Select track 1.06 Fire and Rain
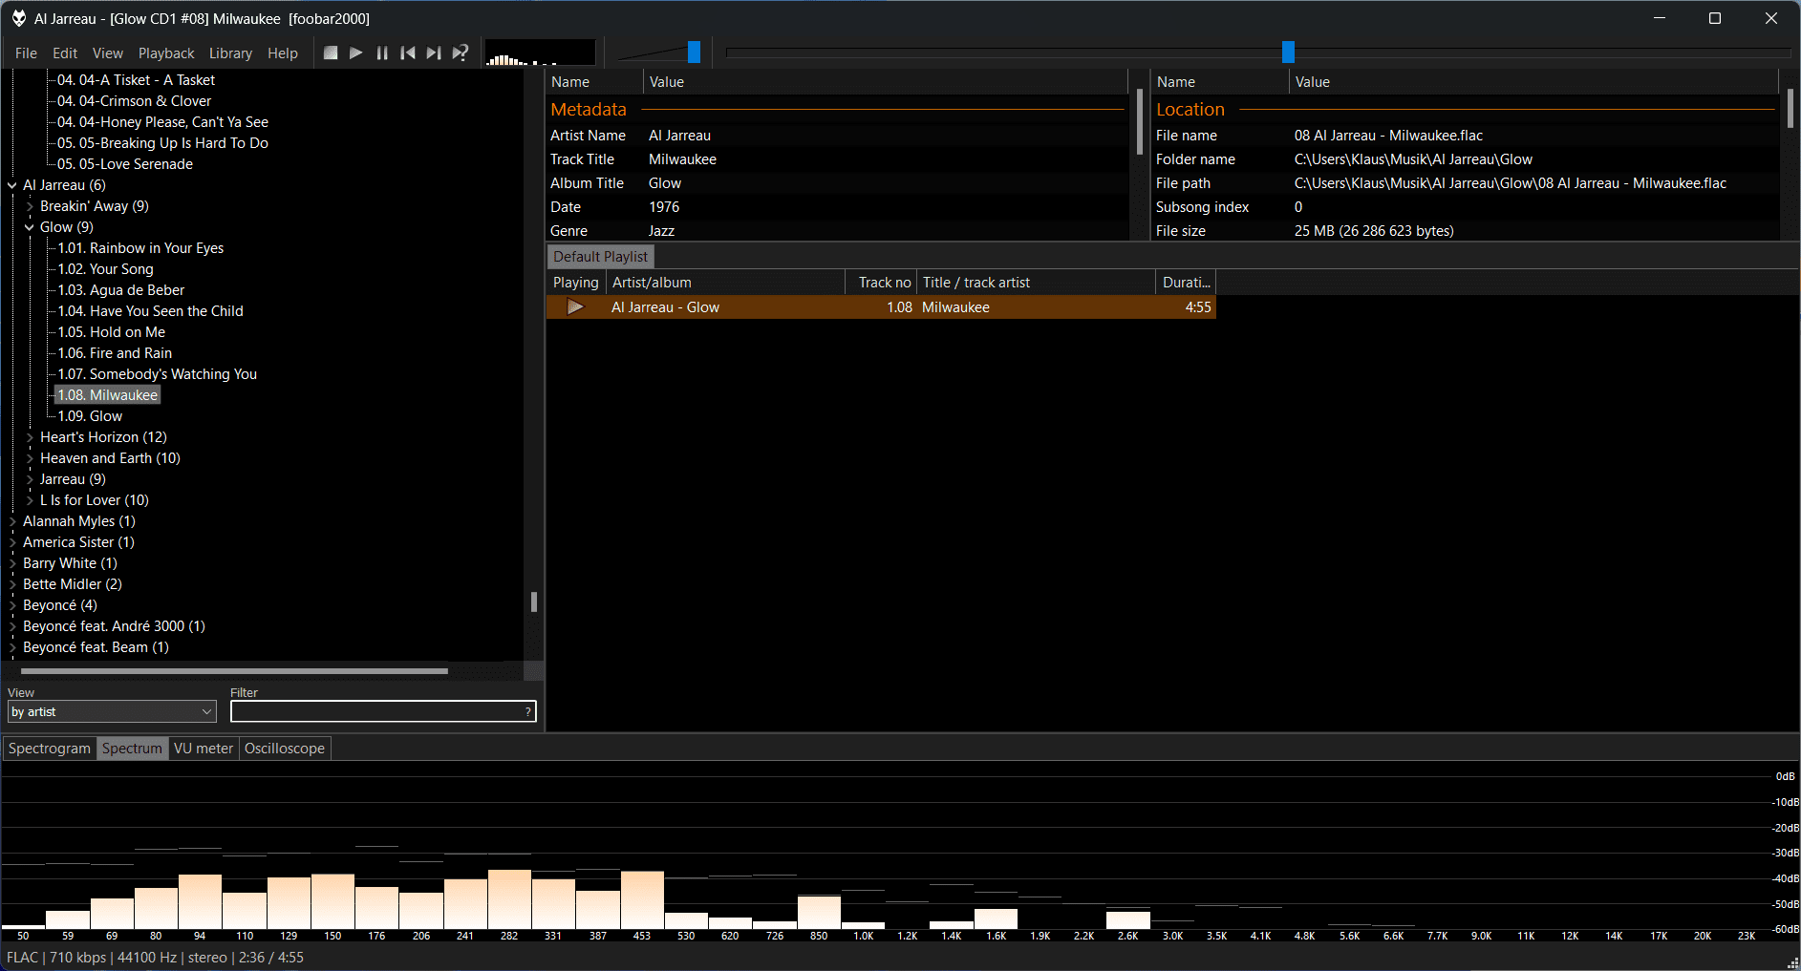The width and height of the screenshot is (1801, 971). tap(115, 353)
